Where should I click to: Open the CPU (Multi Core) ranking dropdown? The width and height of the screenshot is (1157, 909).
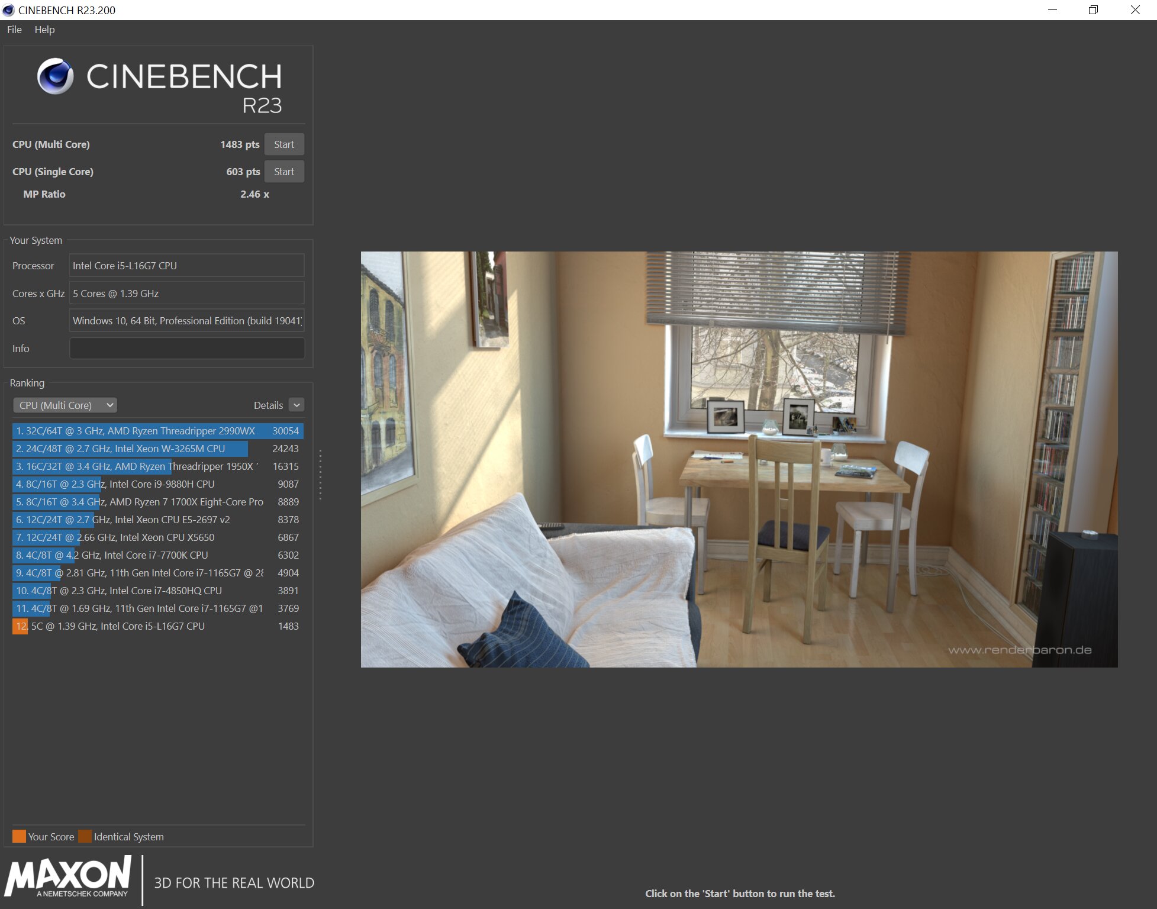click(65, 405)
